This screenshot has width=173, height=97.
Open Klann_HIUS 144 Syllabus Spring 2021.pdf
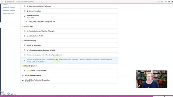click(x=42, y=22)
